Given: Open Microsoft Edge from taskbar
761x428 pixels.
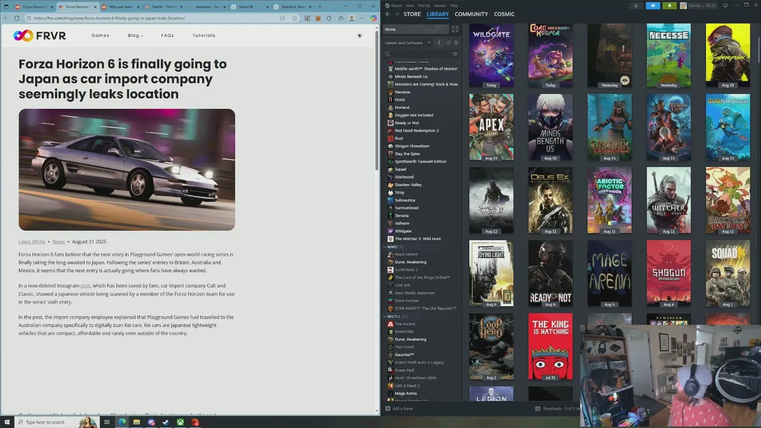Looking at the screenshot, I should coord(122,422).
